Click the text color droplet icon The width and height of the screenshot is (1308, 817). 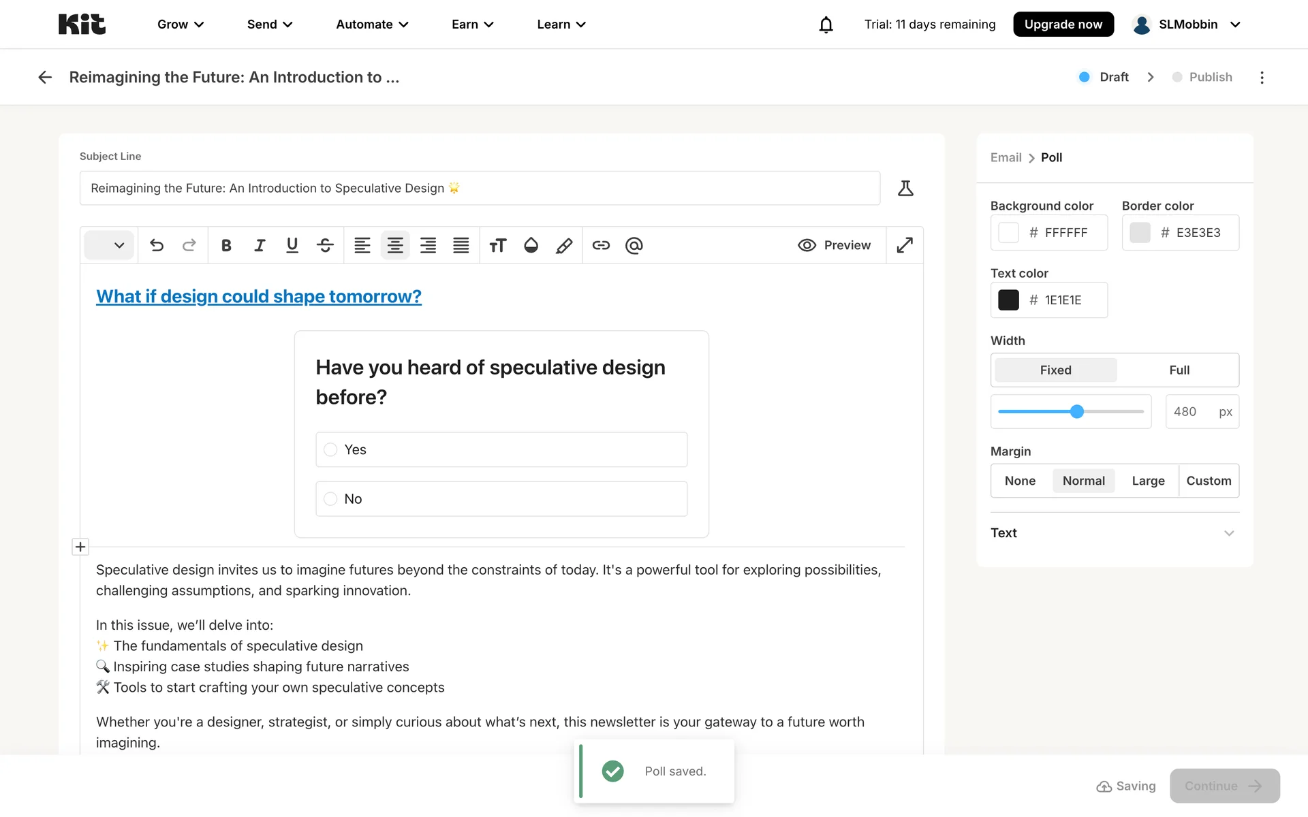pos(531,245)
